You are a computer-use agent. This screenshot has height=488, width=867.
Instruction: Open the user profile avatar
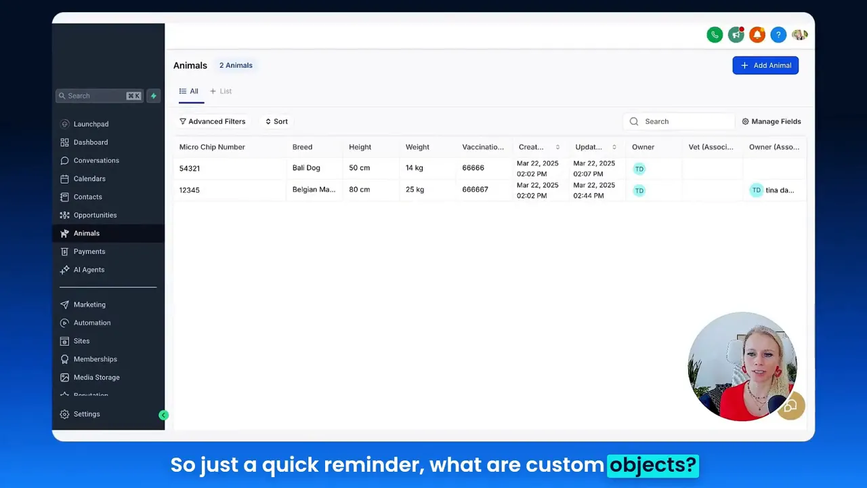(x=800, y=35)
